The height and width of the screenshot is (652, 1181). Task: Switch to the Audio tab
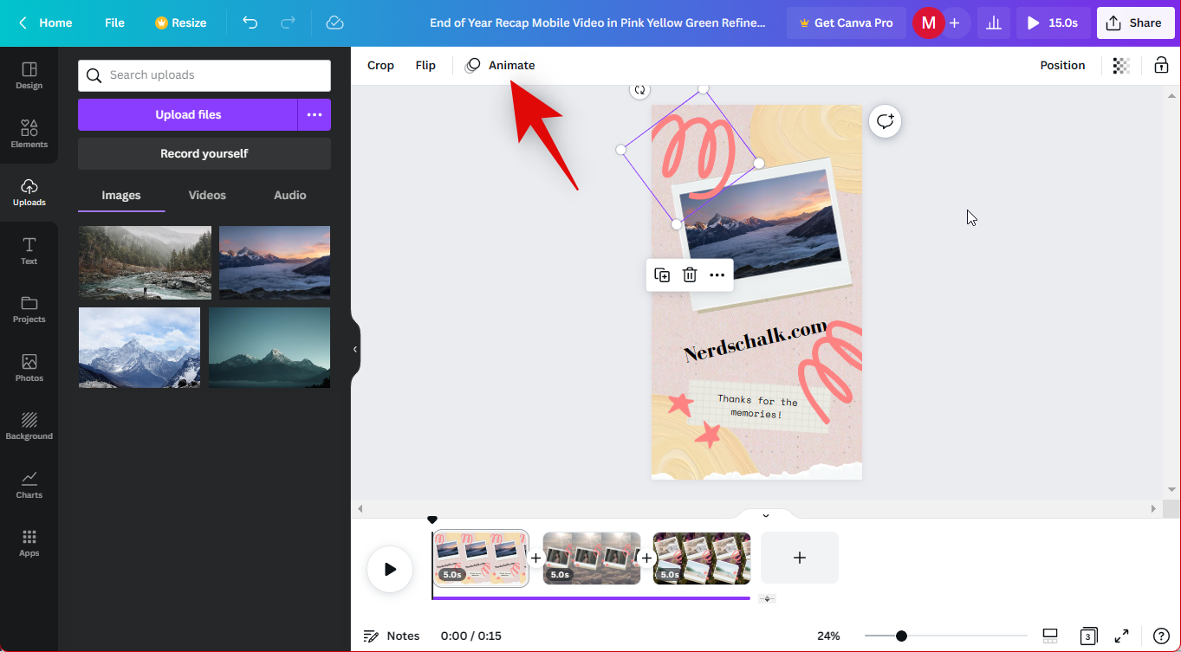point(289,196)
